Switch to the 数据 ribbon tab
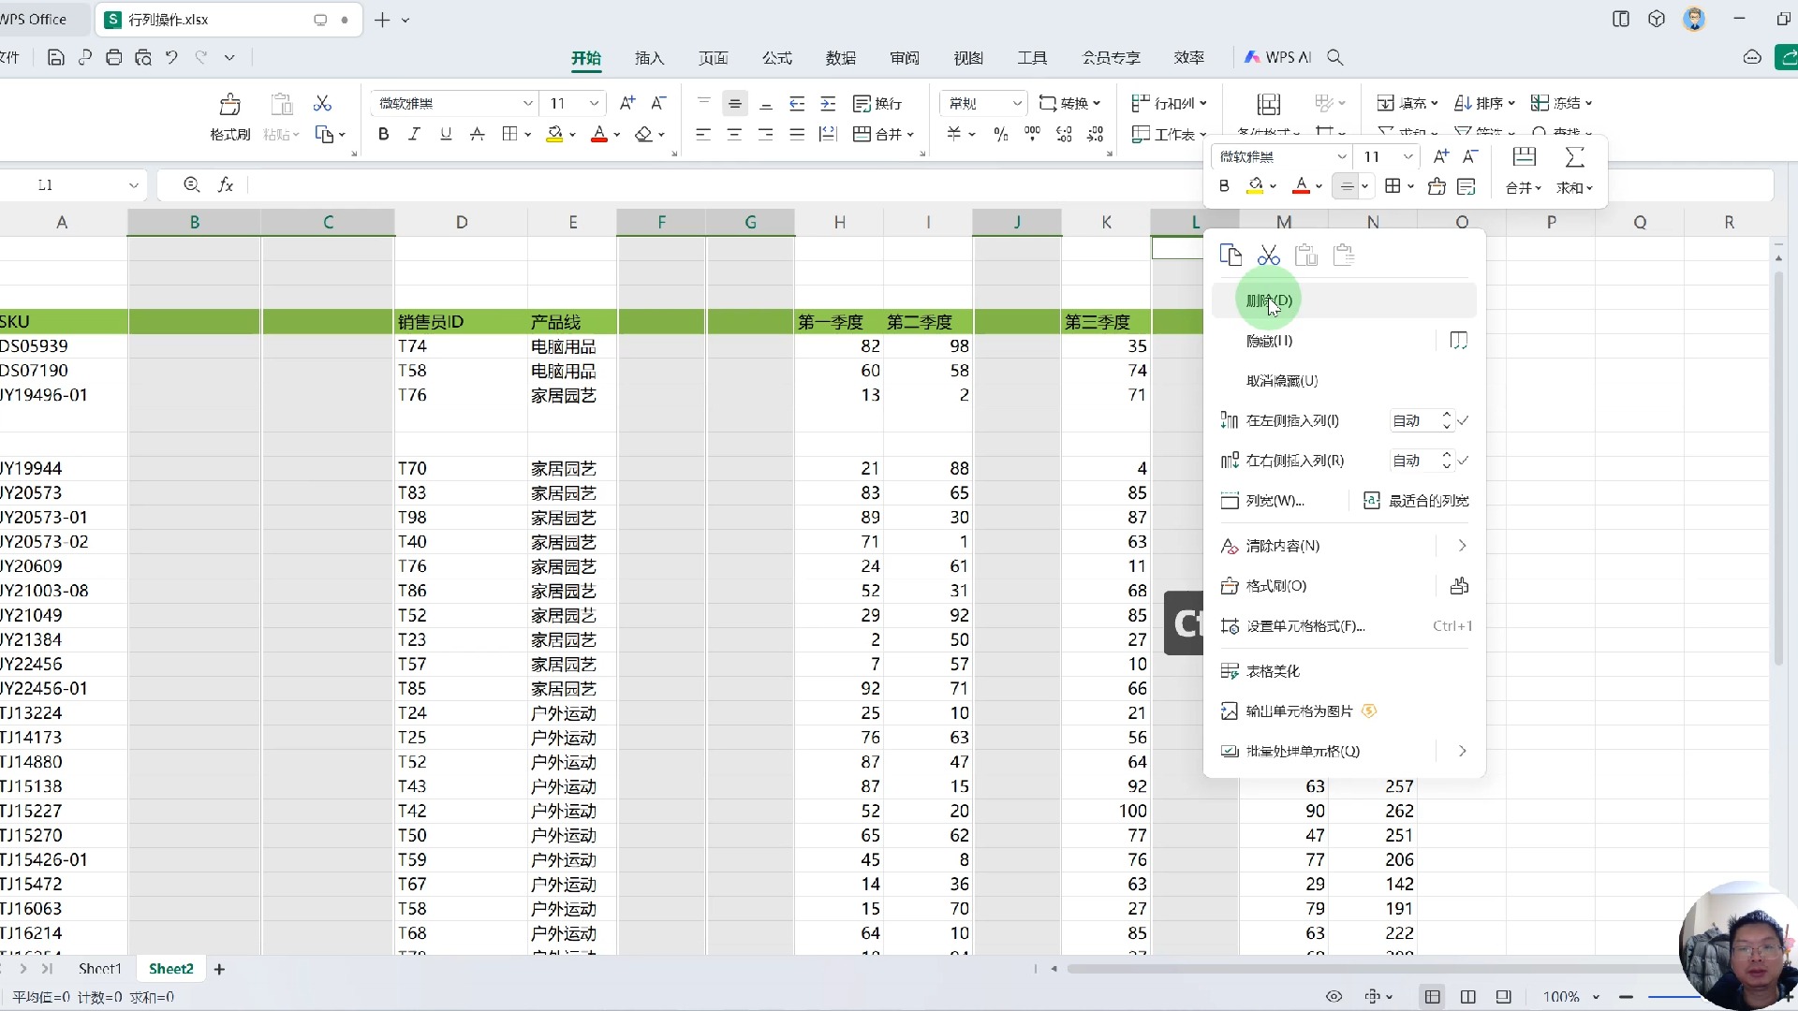 pyautogui.click(x=840, y=57)
